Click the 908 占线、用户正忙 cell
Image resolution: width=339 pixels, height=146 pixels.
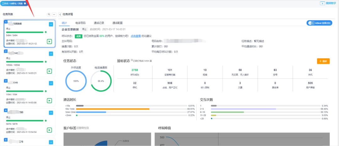(x=170, y=85)
